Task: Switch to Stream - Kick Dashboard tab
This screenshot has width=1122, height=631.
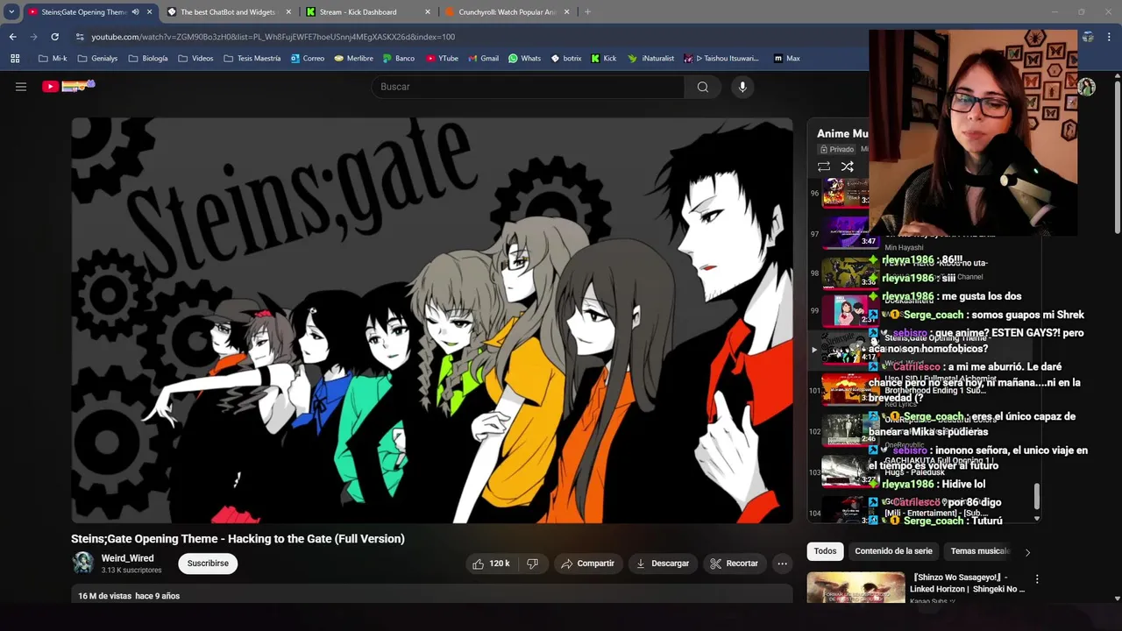Action: [367, 12]
